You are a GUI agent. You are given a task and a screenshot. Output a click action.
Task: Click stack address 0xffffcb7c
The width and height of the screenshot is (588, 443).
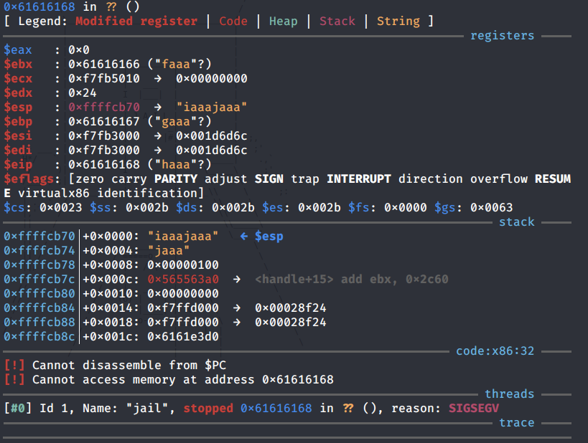pyautogui.click(x=39, y=279)
